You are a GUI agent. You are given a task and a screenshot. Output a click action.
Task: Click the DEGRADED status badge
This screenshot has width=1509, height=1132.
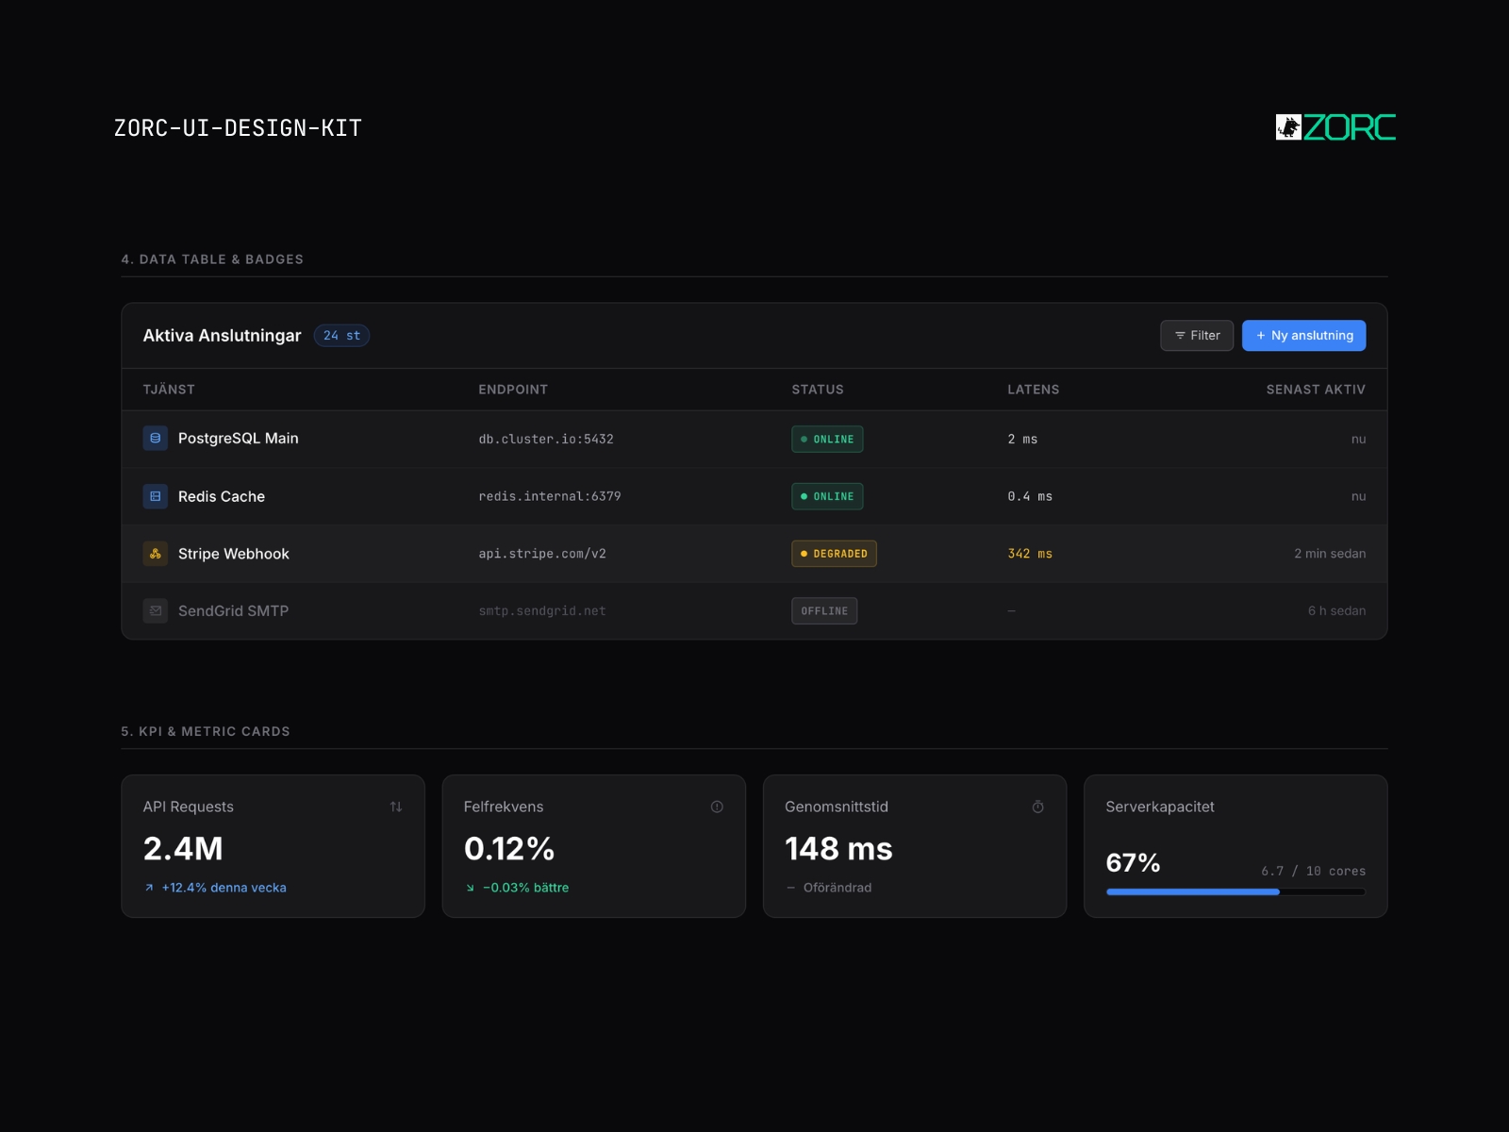point(834,554)
